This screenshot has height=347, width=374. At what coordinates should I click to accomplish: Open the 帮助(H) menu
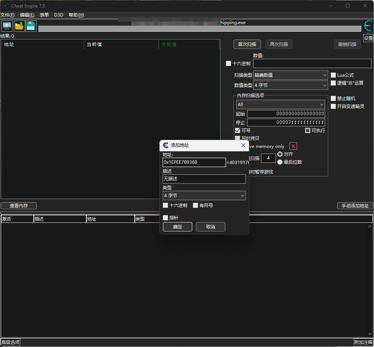click(x=76, y=15)
